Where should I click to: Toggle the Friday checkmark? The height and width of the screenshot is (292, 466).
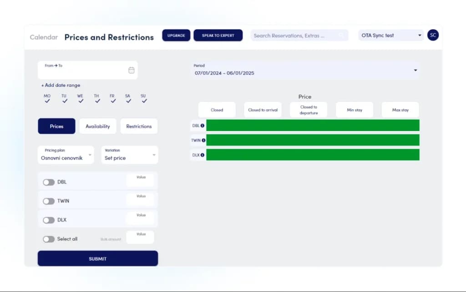[113, 101]
